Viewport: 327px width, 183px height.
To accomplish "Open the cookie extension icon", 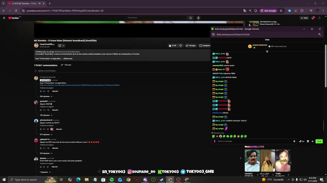I will tap(296, 11).
